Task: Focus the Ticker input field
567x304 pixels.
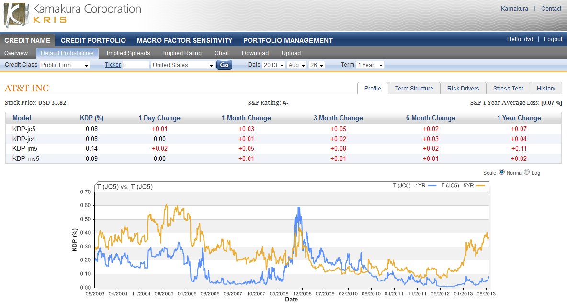Action: tap(135, 65)
